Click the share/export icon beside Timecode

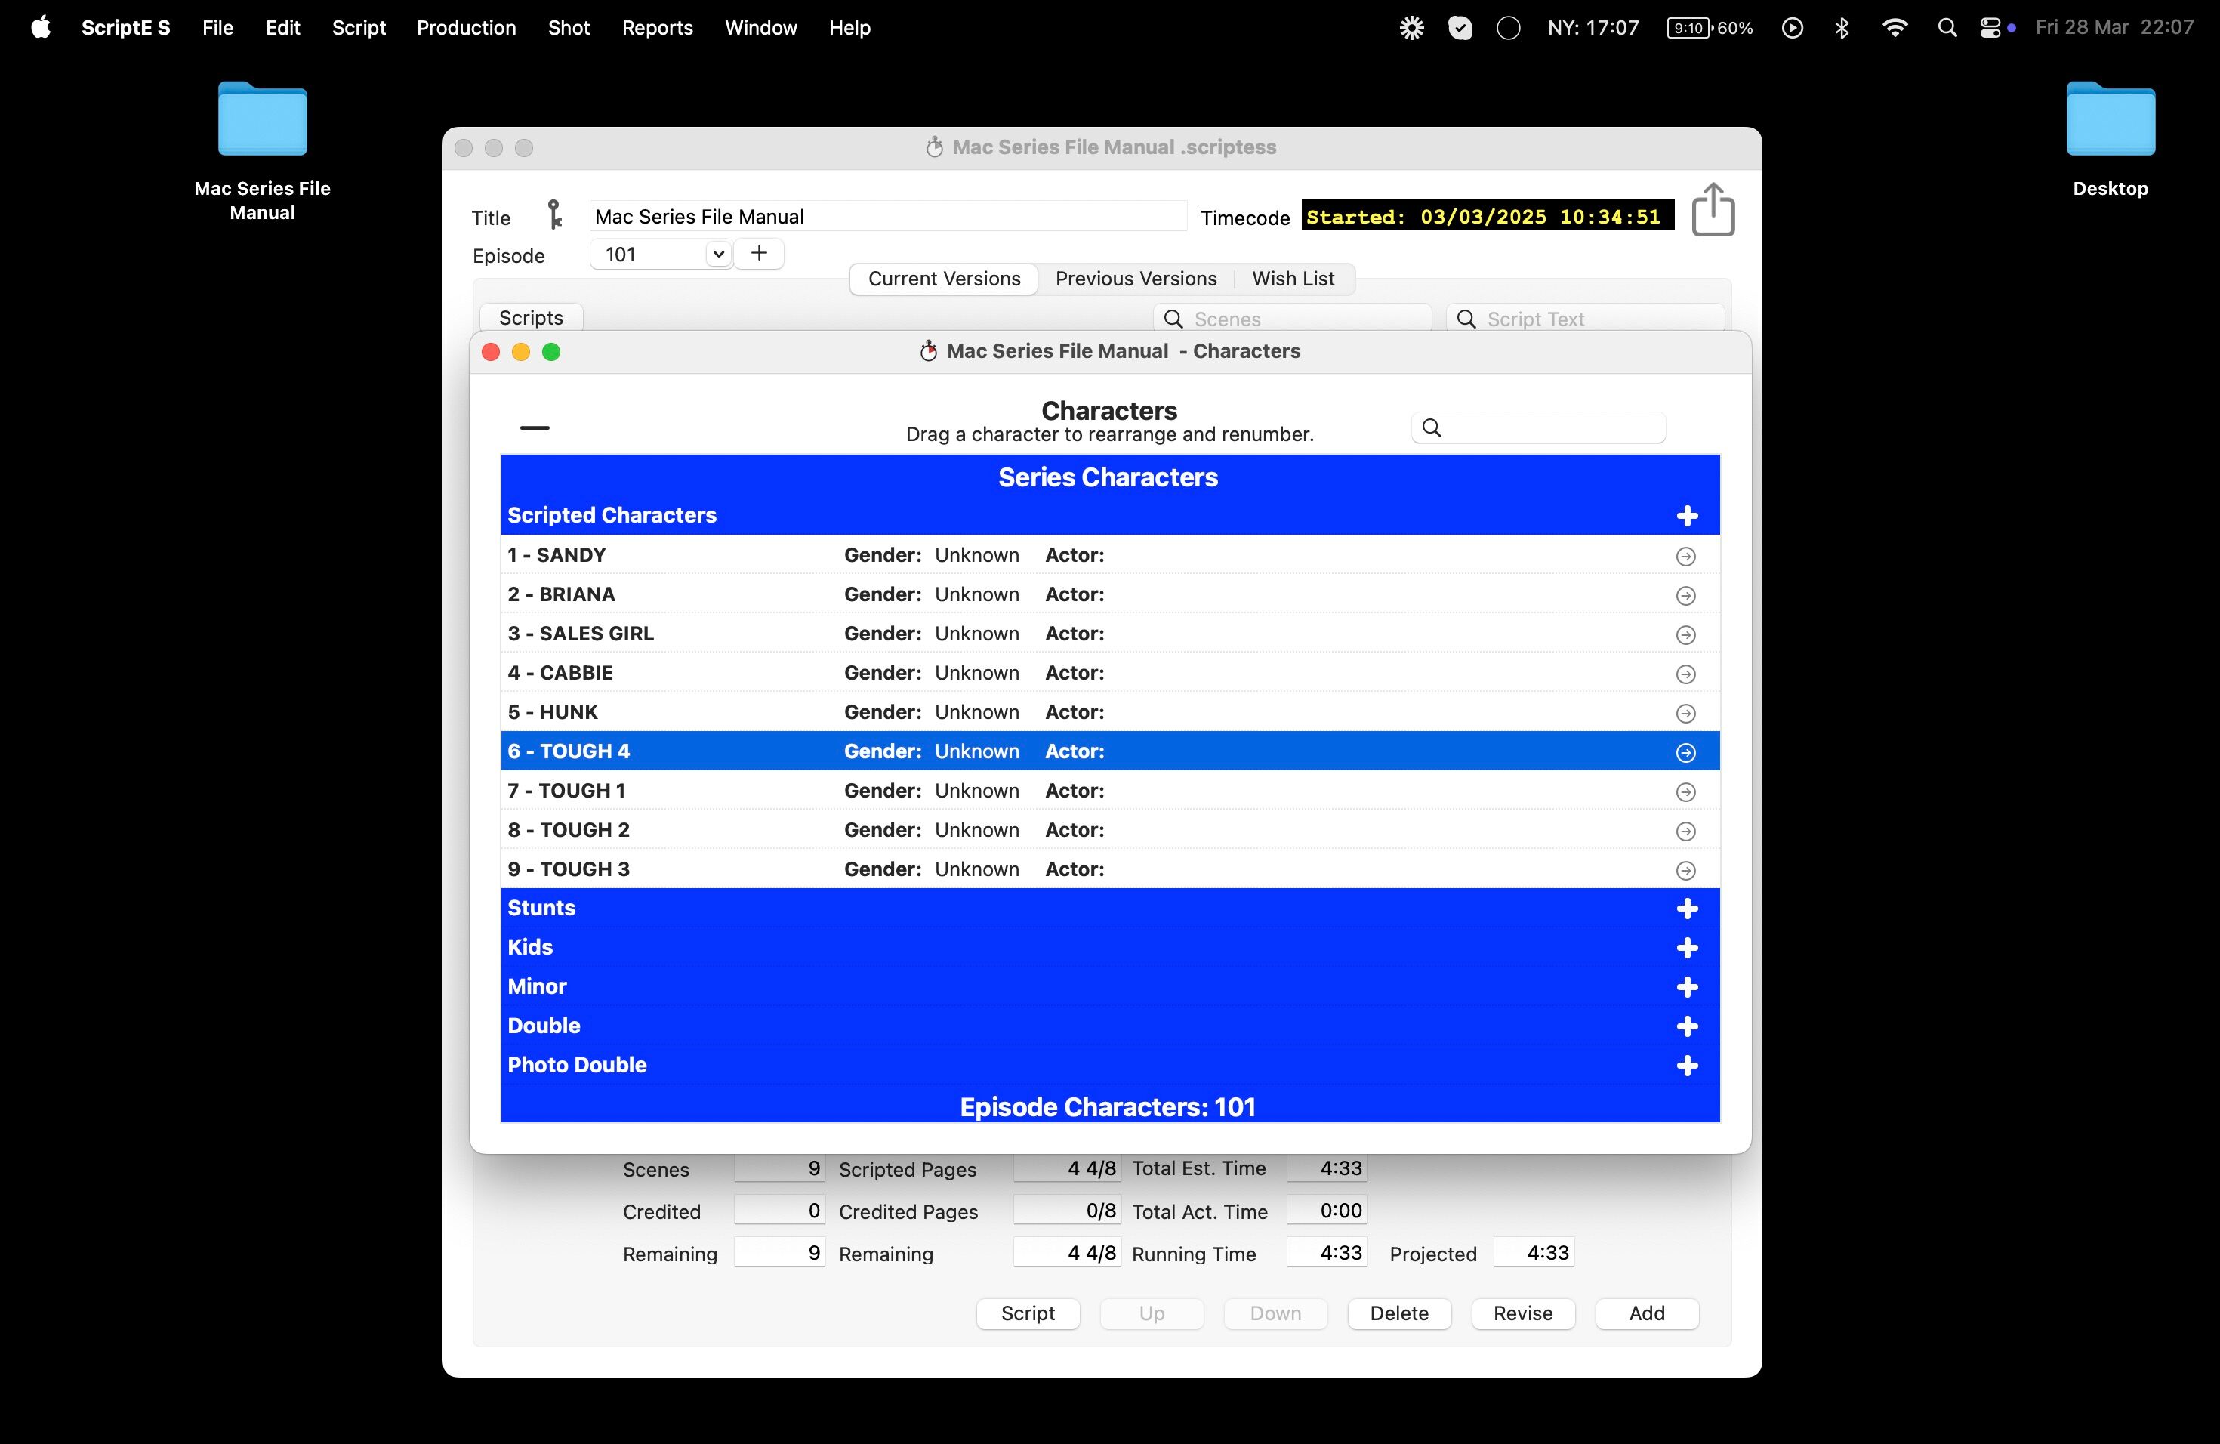pyautogui.click(x=1713, y=210)
